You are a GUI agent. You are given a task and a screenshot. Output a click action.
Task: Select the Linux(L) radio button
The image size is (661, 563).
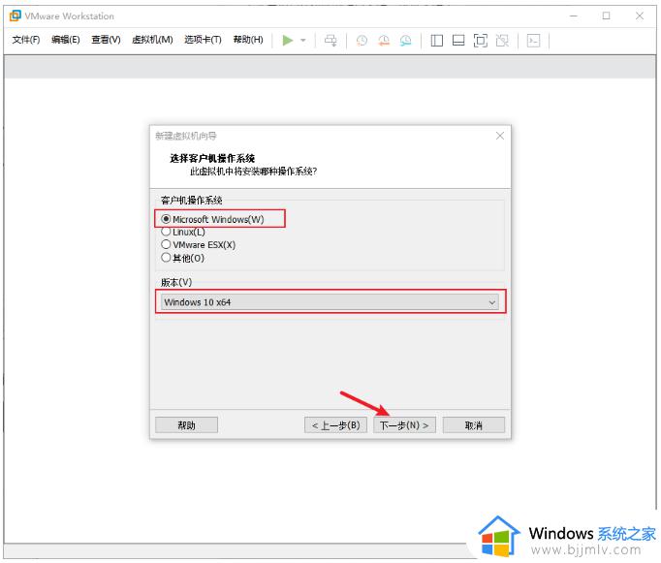pyautogui.click(x=166, y=232)
